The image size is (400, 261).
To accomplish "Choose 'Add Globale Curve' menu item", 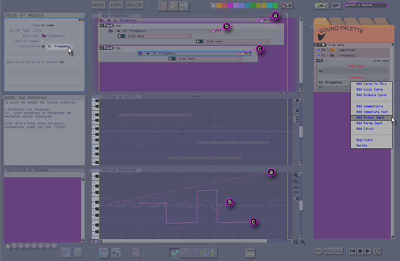I will [x=371, y=95].
